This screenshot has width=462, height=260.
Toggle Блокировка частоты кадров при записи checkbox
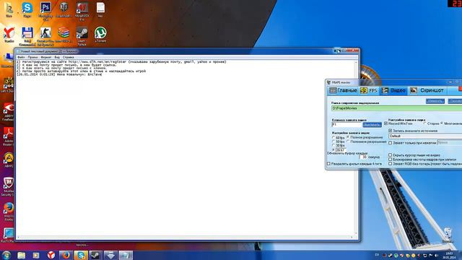(391, 160)
